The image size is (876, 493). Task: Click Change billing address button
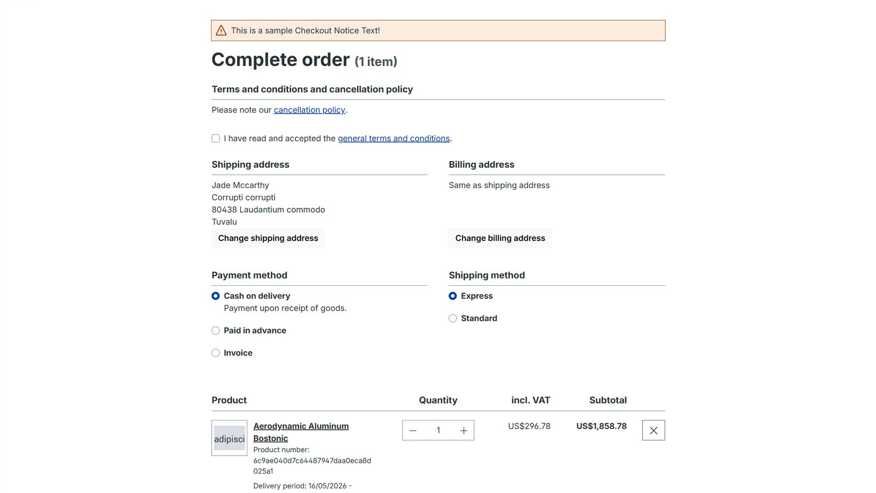pyautogui.click(x=500, y=238)
